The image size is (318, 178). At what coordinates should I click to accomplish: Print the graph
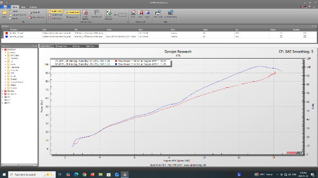(x=133, y=14)
